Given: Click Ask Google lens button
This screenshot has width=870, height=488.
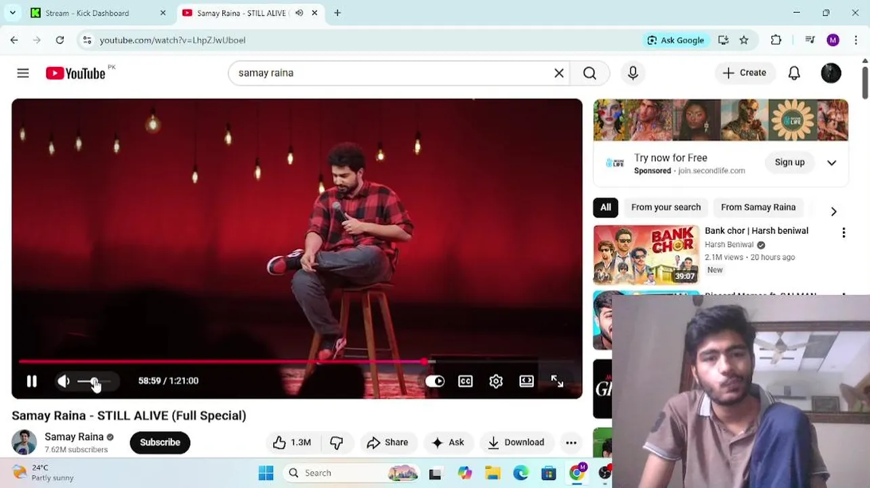Looking at the screenshot, I should [x=676, y=40].
